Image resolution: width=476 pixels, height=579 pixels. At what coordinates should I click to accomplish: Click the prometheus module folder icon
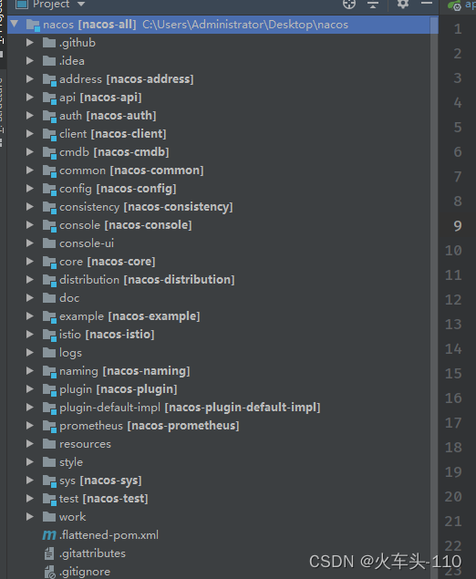(49, 426)
